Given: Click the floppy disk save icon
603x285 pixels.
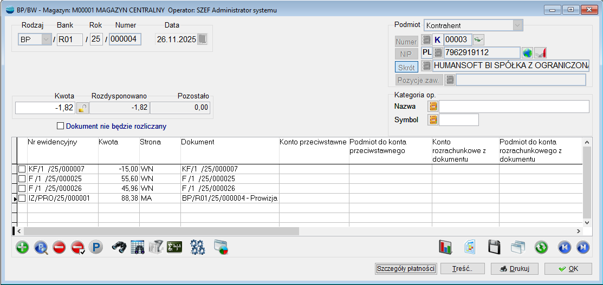Looking at the screenshot, I should (x=494, y=248).
